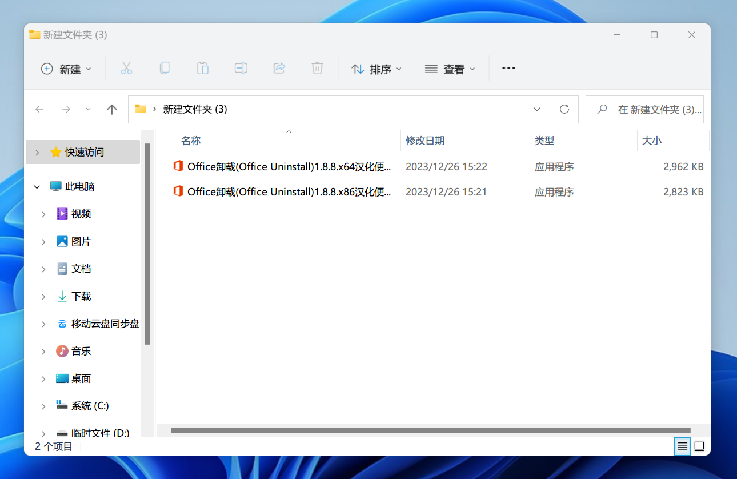Click the Paste clipboard icon

[203, 69]
